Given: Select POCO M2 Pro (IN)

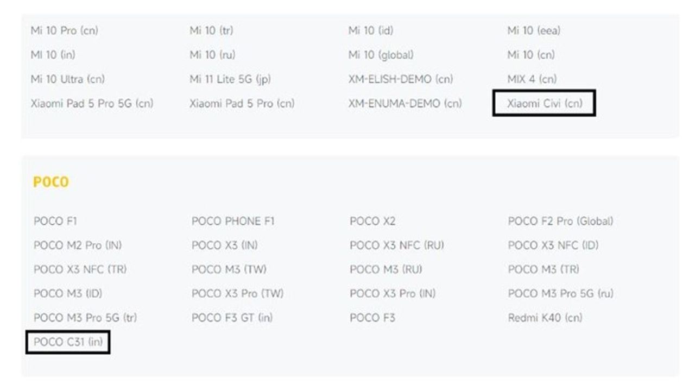Looking at the screenshot, I should point(78,245).
